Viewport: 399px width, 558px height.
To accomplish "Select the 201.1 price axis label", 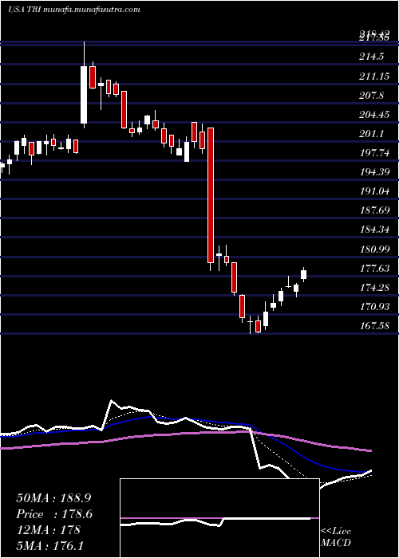I will coord(372,134).
